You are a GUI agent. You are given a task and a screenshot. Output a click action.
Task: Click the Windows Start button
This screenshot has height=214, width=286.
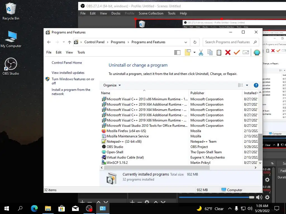(x=7, y=208)
